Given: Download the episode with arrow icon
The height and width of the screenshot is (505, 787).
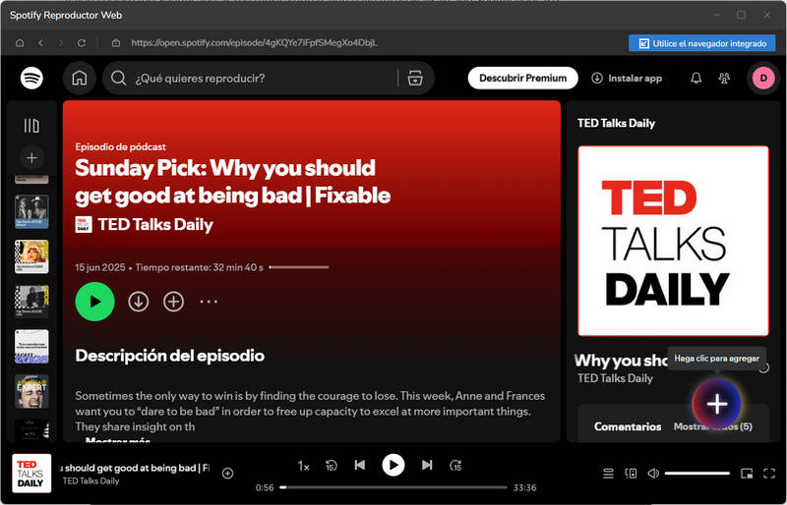Looking at the screenshot, I should pyautogui.click(x=139, y=302).
